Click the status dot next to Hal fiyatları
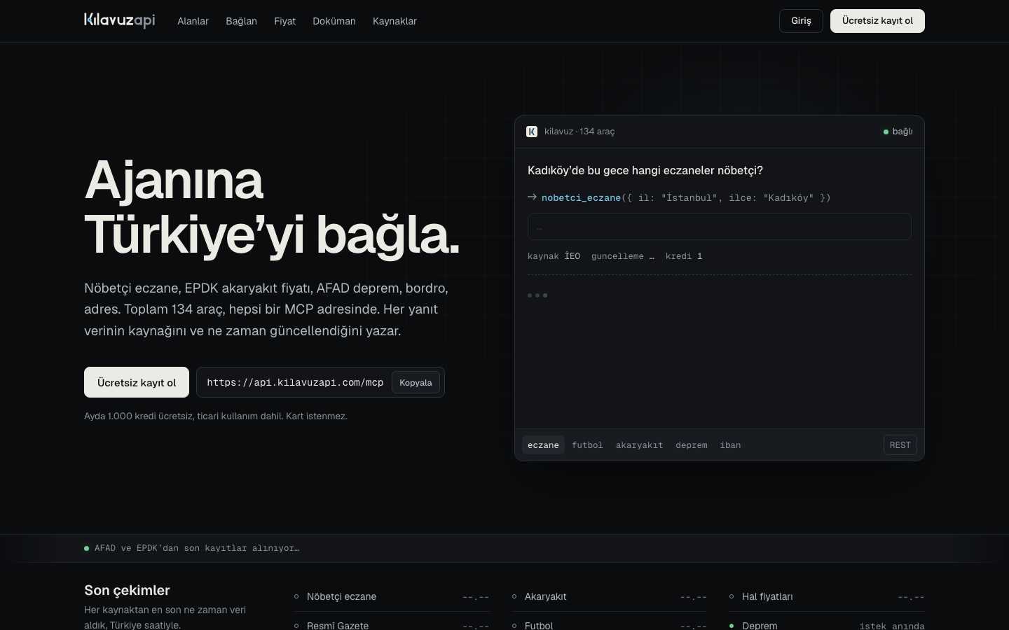This screenshot has width=1009, height=630. 732,596
